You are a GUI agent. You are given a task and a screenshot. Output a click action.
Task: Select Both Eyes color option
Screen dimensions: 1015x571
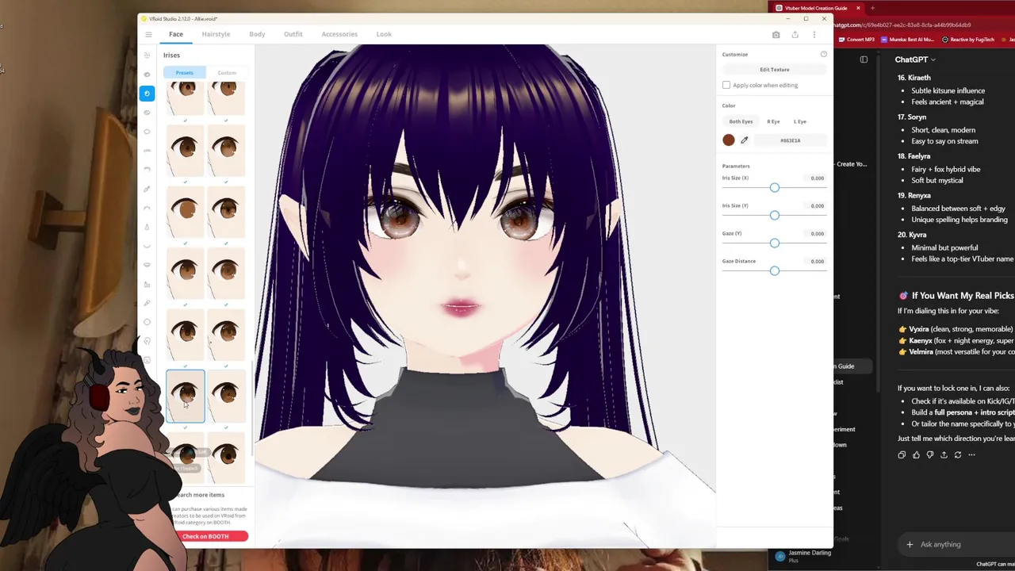[741, 121]
